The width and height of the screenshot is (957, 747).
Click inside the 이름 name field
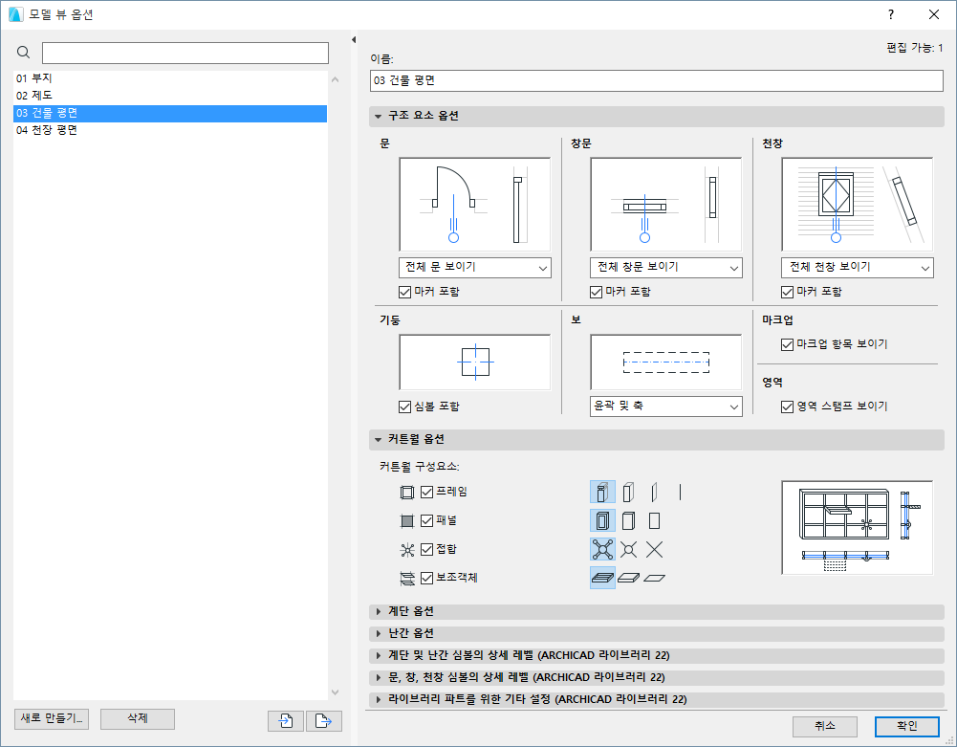[656, 80]
